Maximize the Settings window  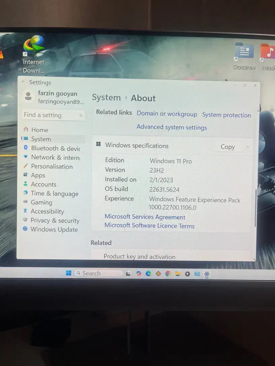click(245, 85)
